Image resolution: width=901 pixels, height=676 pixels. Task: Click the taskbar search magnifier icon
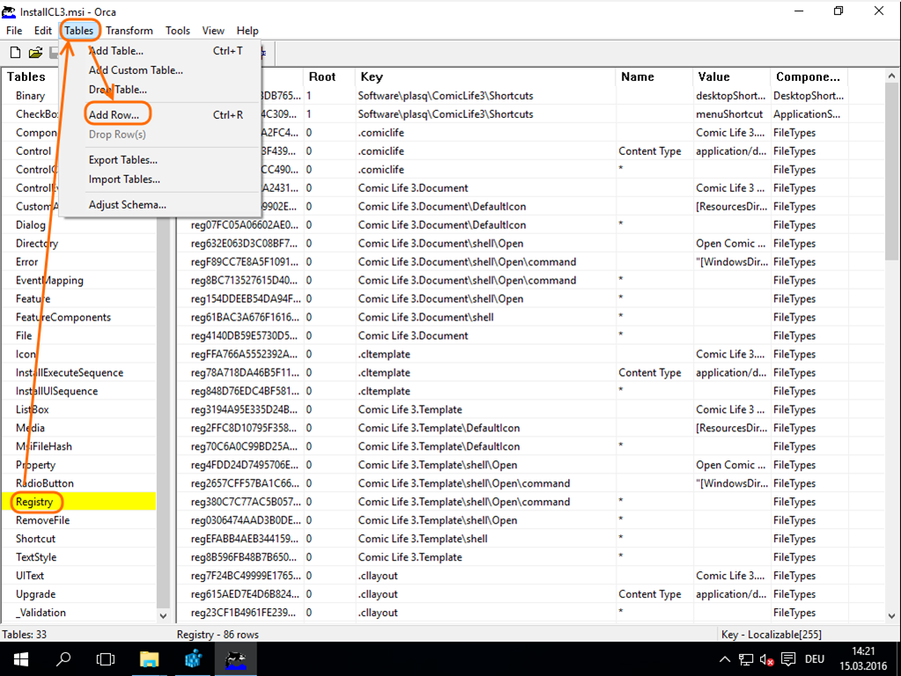[x=63, y=658]
